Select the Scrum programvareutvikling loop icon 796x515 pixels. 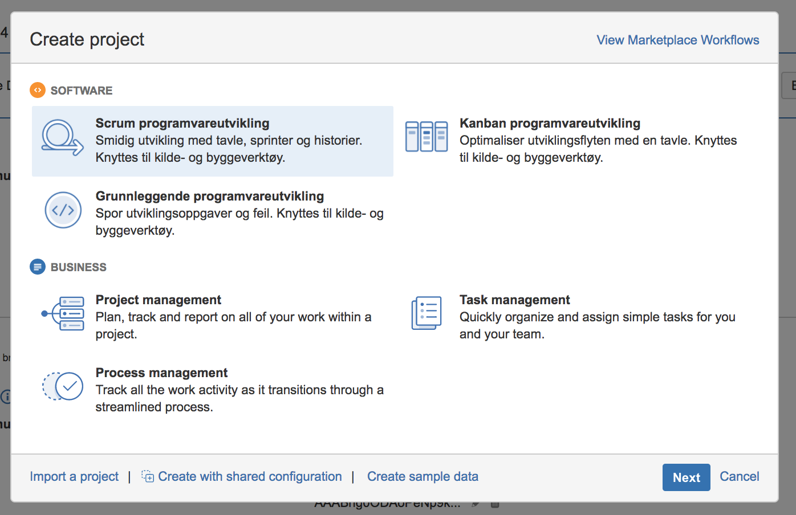tap(63, 137)
